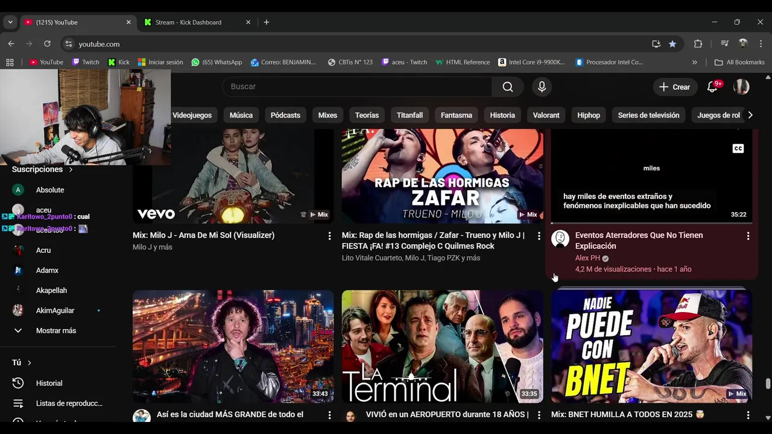Open Chrome media control icon

[x=724, y=44]
